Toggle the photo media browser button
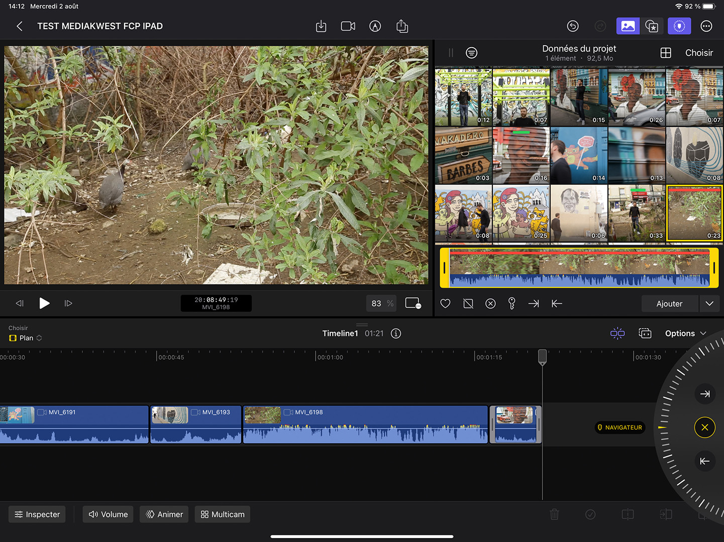 (628, 26)
